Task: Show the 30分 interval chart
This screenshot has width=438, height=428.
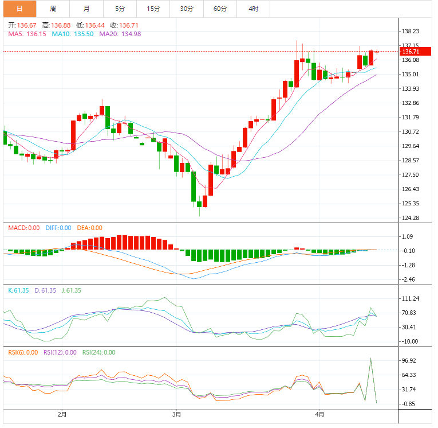Action: pyautogui.click(x=186, y=9)
